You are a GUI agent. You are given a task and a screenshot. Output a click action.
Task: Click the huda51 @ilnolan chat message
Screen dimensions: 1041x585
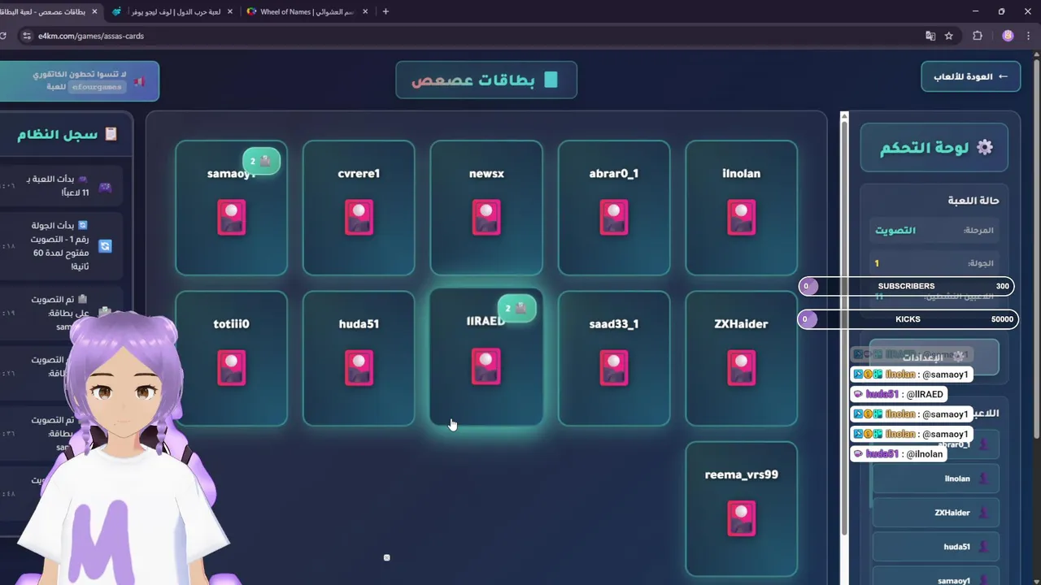pyautogui.click(x=898, y=454)
